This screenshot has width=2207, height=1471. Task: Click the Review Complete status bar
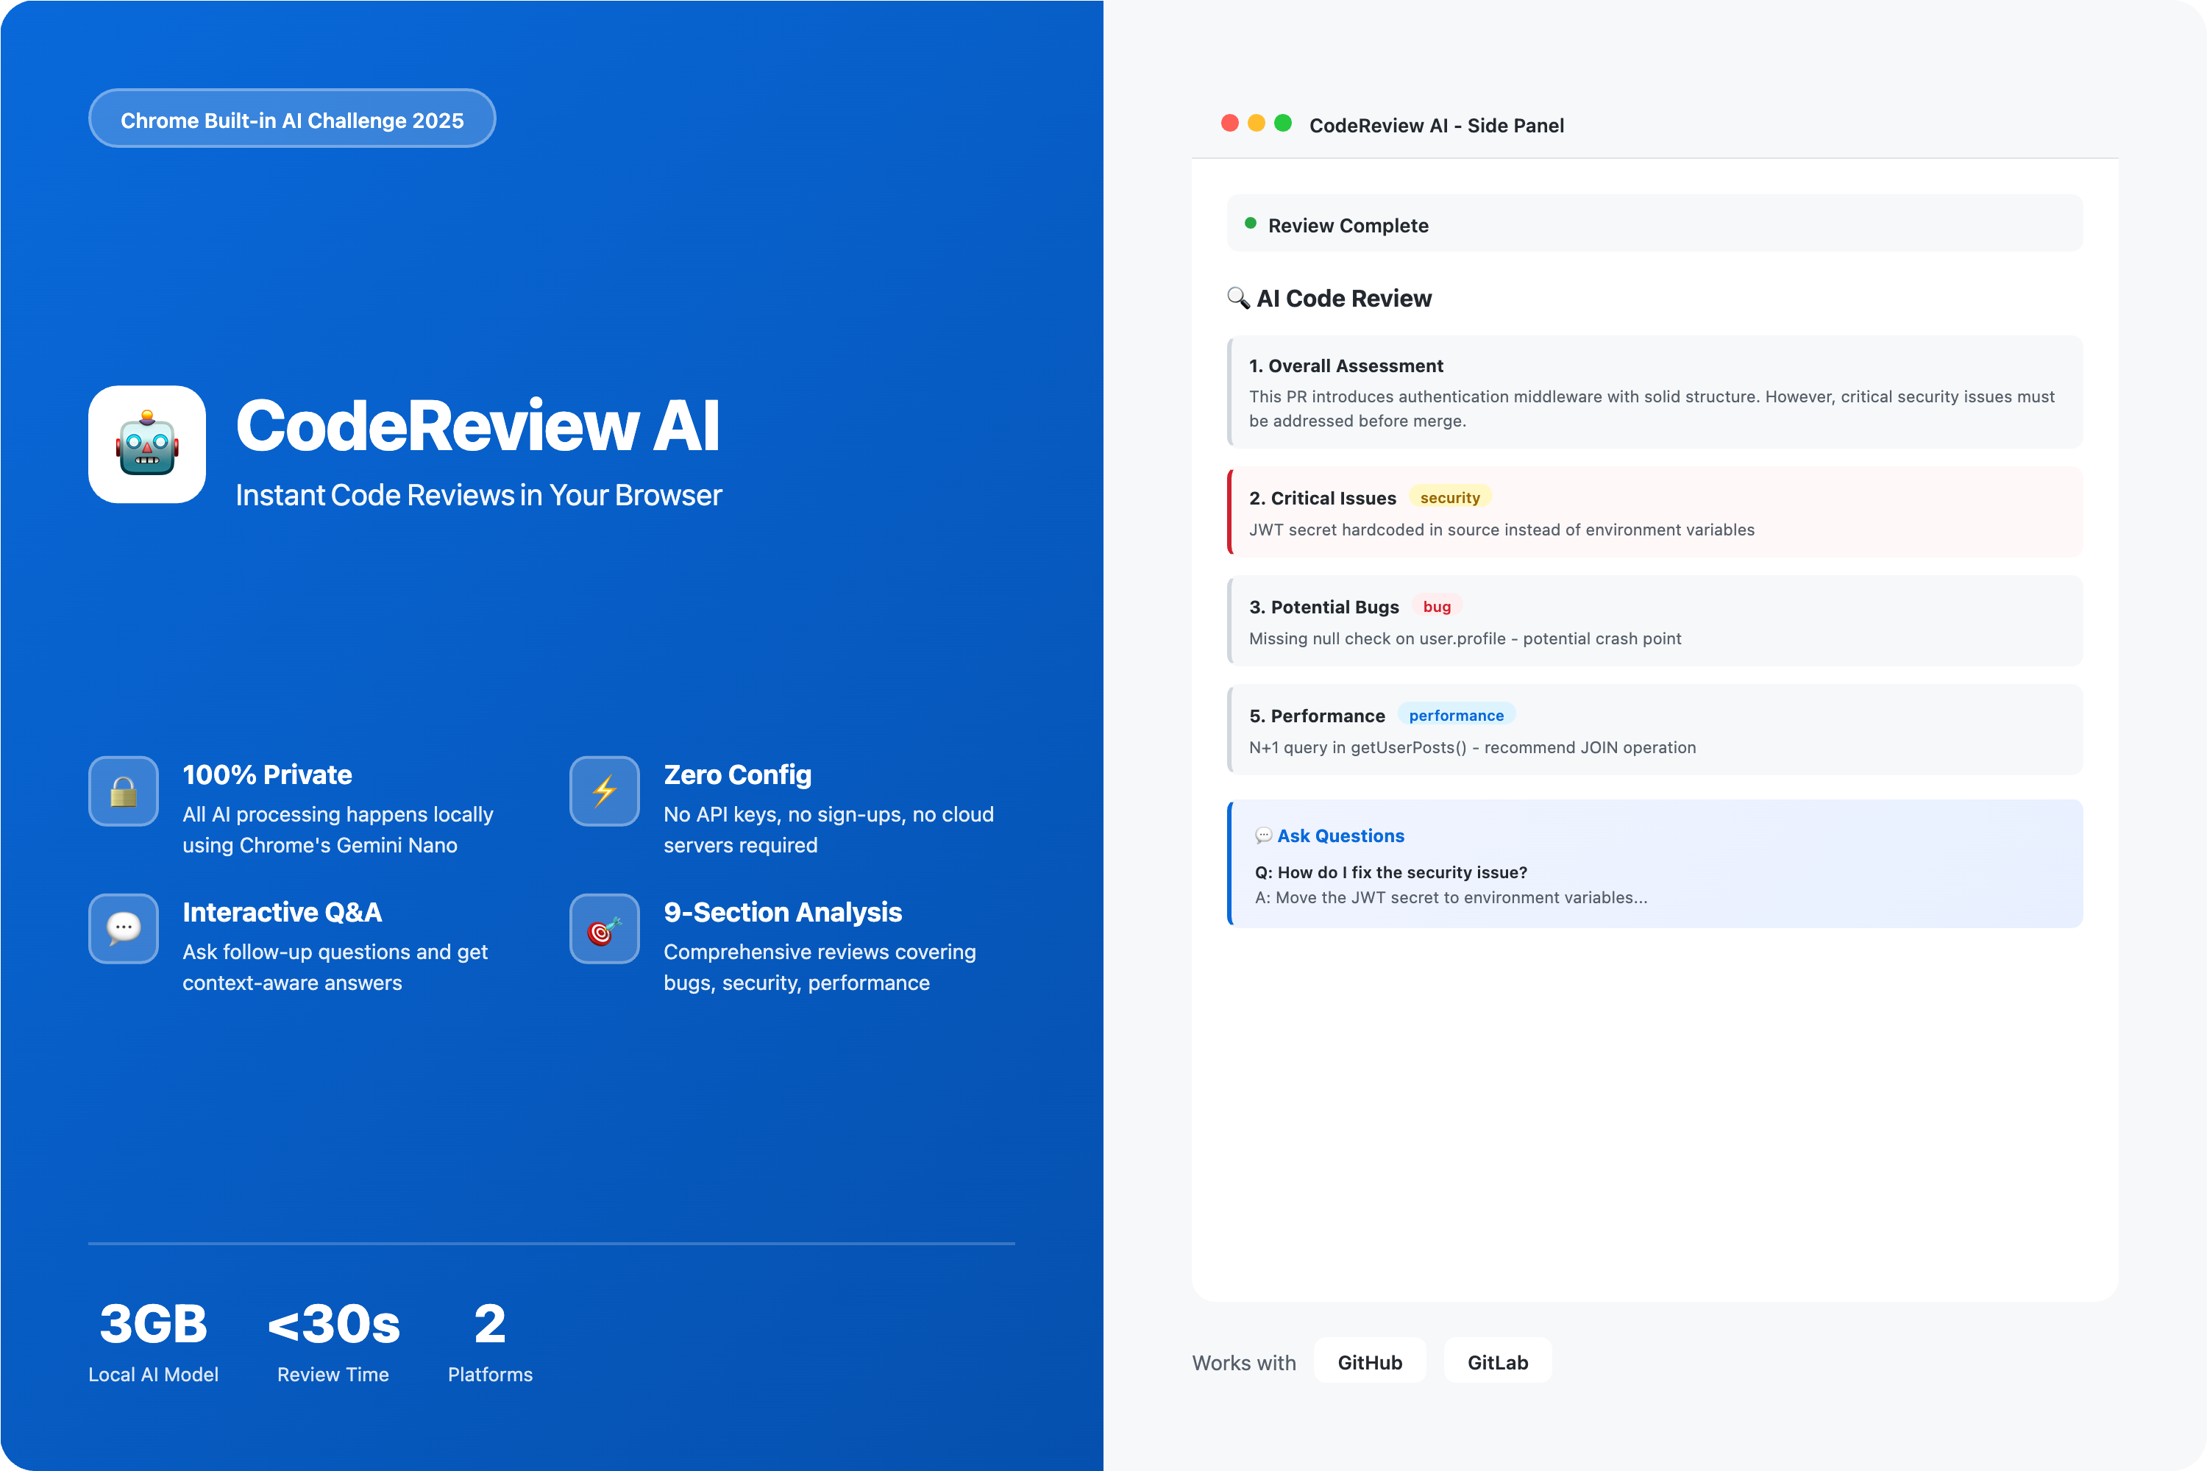point(1655,224)
